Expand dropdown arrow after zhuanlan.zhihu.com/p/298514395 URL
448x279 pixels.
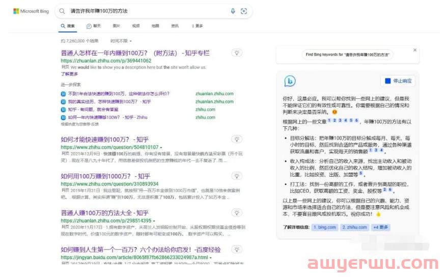154,221
